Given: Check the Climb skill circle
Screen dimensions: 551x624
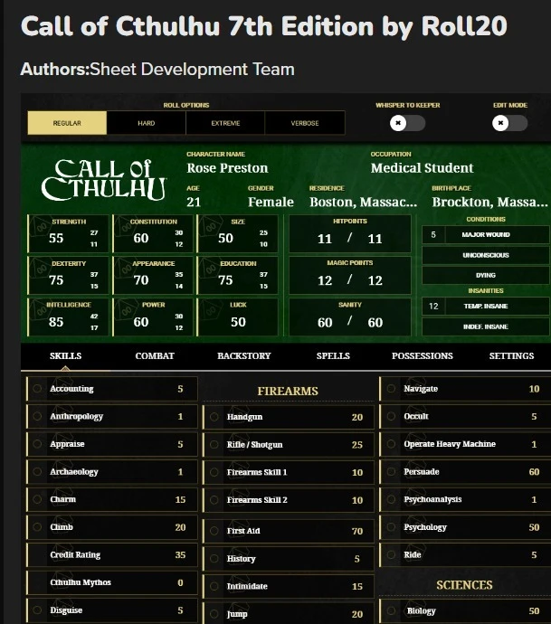Looking at the screenshot, I should pos(37,527).
